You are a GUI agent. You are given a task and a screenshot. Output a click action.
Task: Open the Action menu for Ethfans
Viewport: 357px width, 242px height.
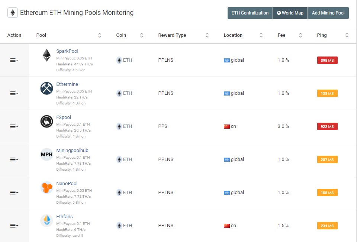pyautogui.click(x=14, y=225)
